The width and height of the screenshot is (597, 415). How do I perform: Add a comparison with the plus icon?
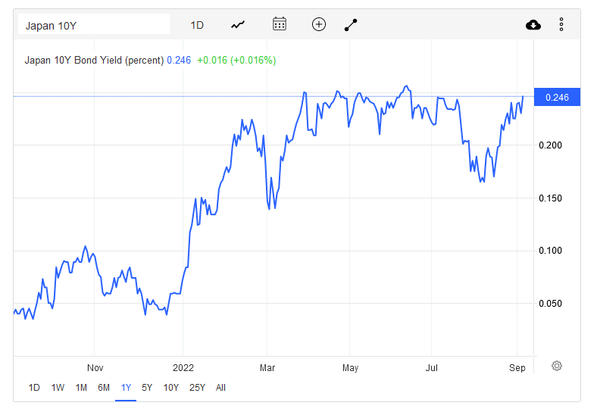[x=319, y=25]
